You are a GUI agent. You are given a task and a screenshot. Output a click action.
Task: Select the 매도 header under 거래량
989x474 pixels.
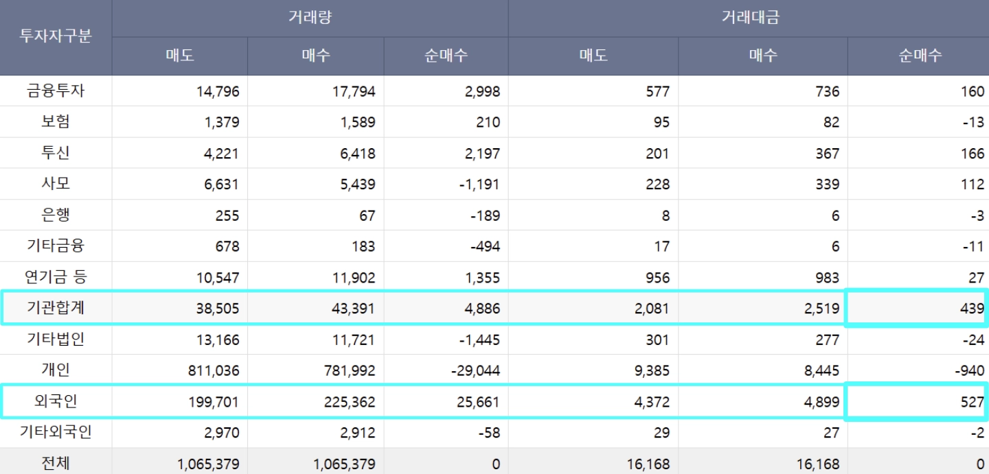click(x=180, y=56)
